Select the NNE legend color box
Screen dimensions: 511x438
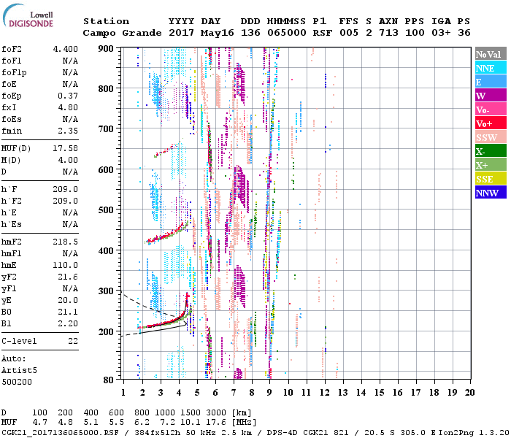coord(490,68)
